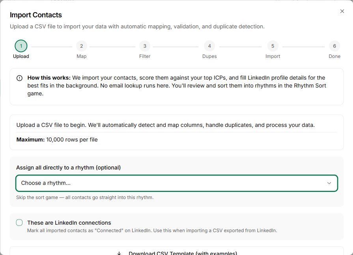353x255 pixels.
Task: Click the Mark all imported contacts description
Action: pyautogui.click(x=152, y=231)
